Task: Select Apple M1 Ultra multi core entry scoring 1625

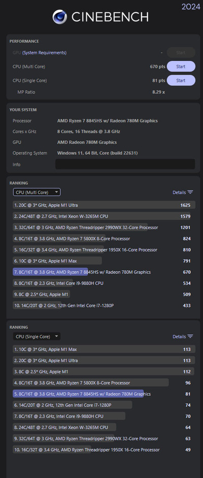Action: (104, 205)
